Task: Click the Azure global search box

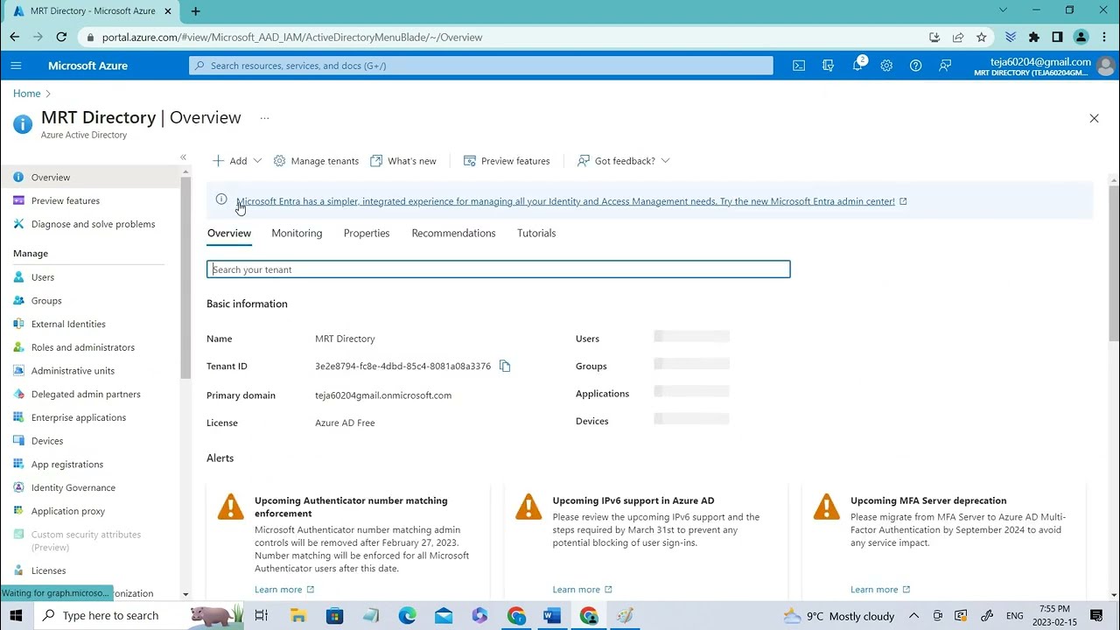Action: point(481,66)
